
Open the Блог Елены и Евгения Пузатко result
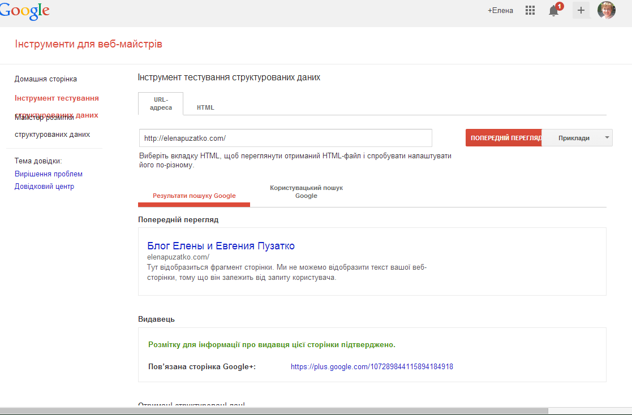[x=221, y=246]
